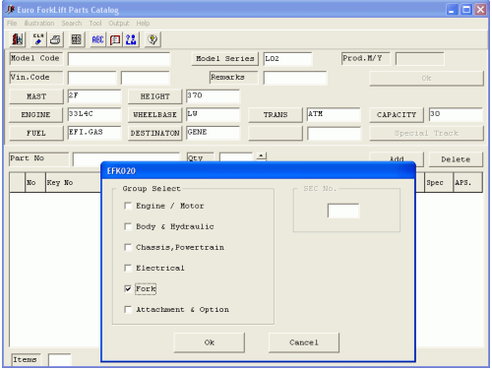Click the WHEELBASE selector button
The image size is (492, 369).
tap(154, 115)
